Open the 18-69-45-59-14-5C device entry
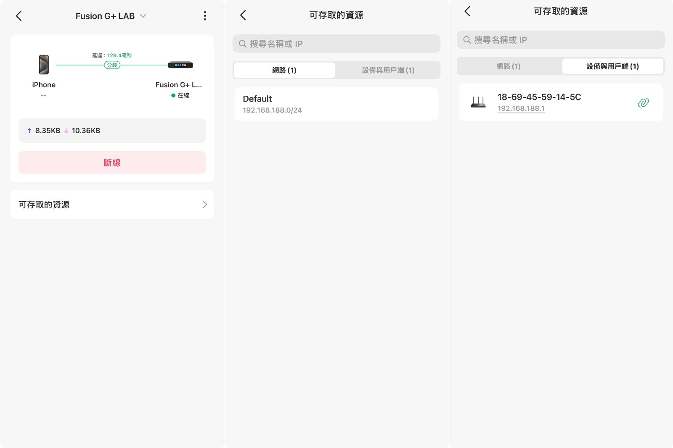This screenshot has width=673, height=448. (x=561, y=102)
